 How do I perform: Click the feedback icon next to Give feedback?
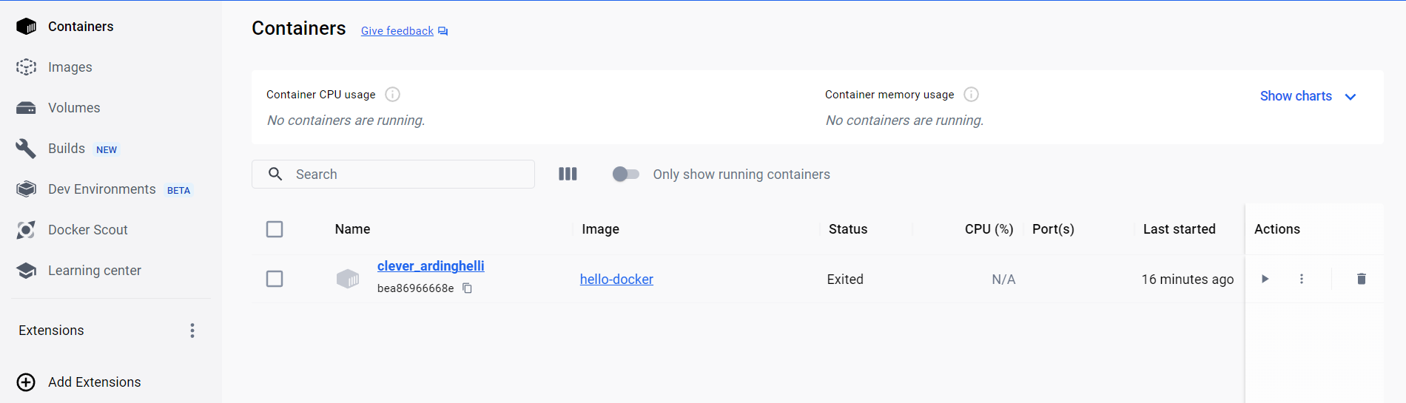click(x=443, y=31)
